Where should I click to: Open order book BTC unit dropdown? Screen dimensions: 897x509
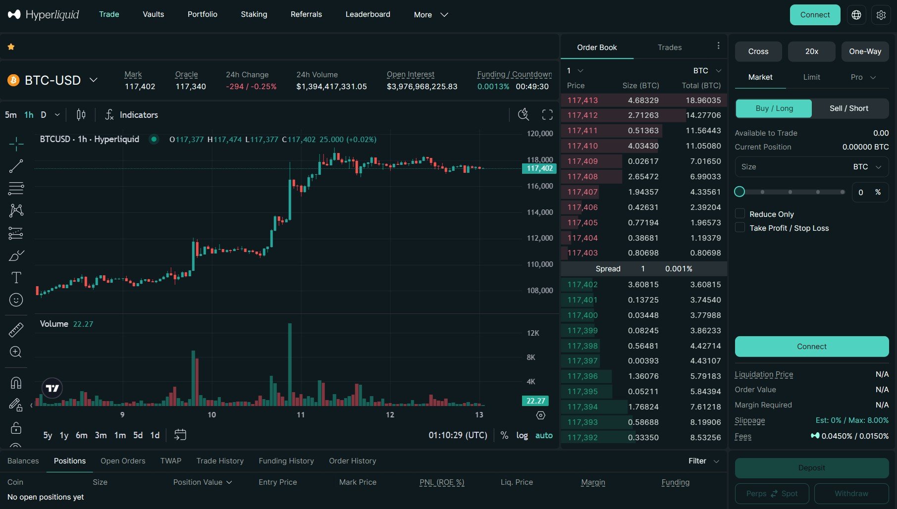coord(707,71)
